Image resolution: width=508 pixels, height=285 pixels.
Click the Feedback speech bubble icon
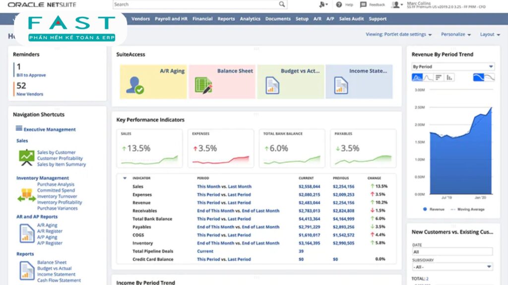click(363, 4)
